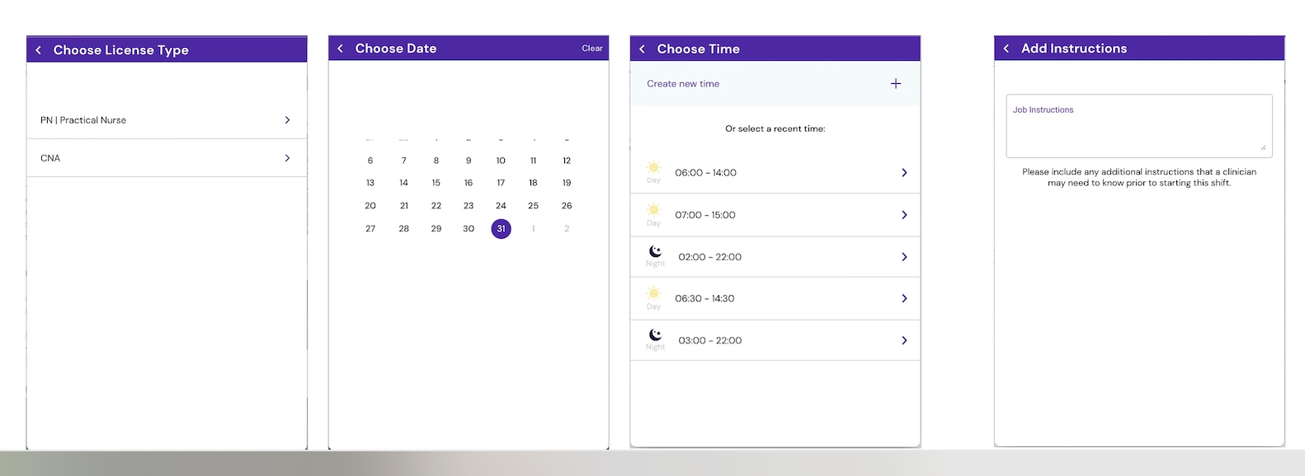Select calendar day 28
Screen dimensions: 1305x476
pyautogui.click(x=403, y=229)
